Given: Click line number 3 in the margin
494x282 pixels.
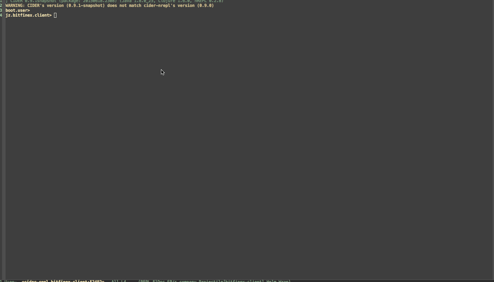Looking at the screenshot, I should pyautogui.click(x=1, y=10).
